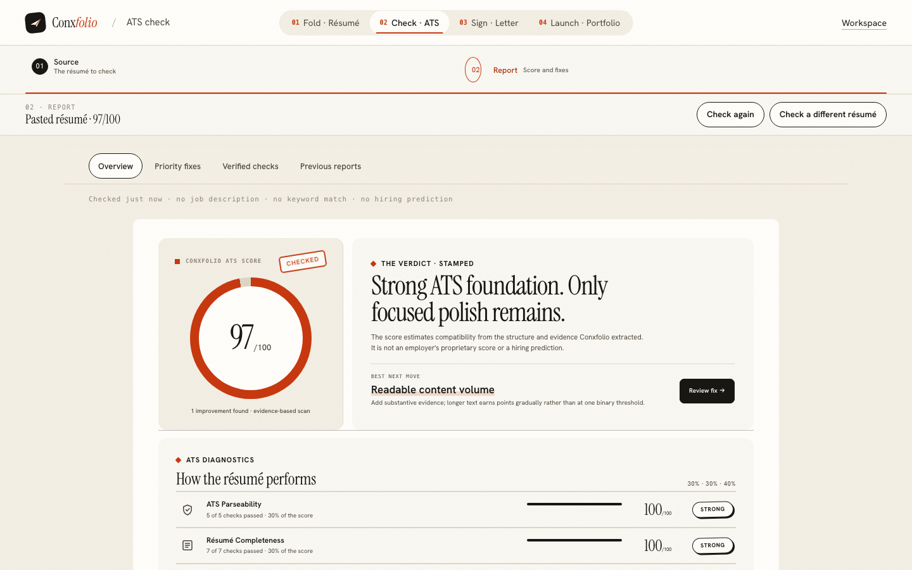
Task: Click the 'How the résumé performs' heading
Action: (x=246, y=479)
